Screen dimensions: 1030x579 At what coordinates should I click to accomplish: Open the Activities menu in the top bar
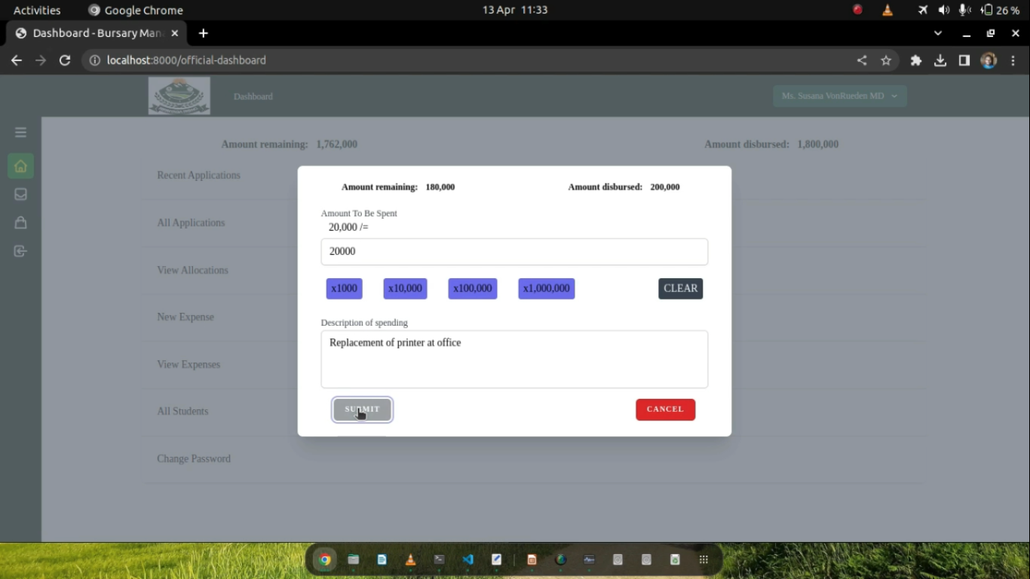point(36,10)
